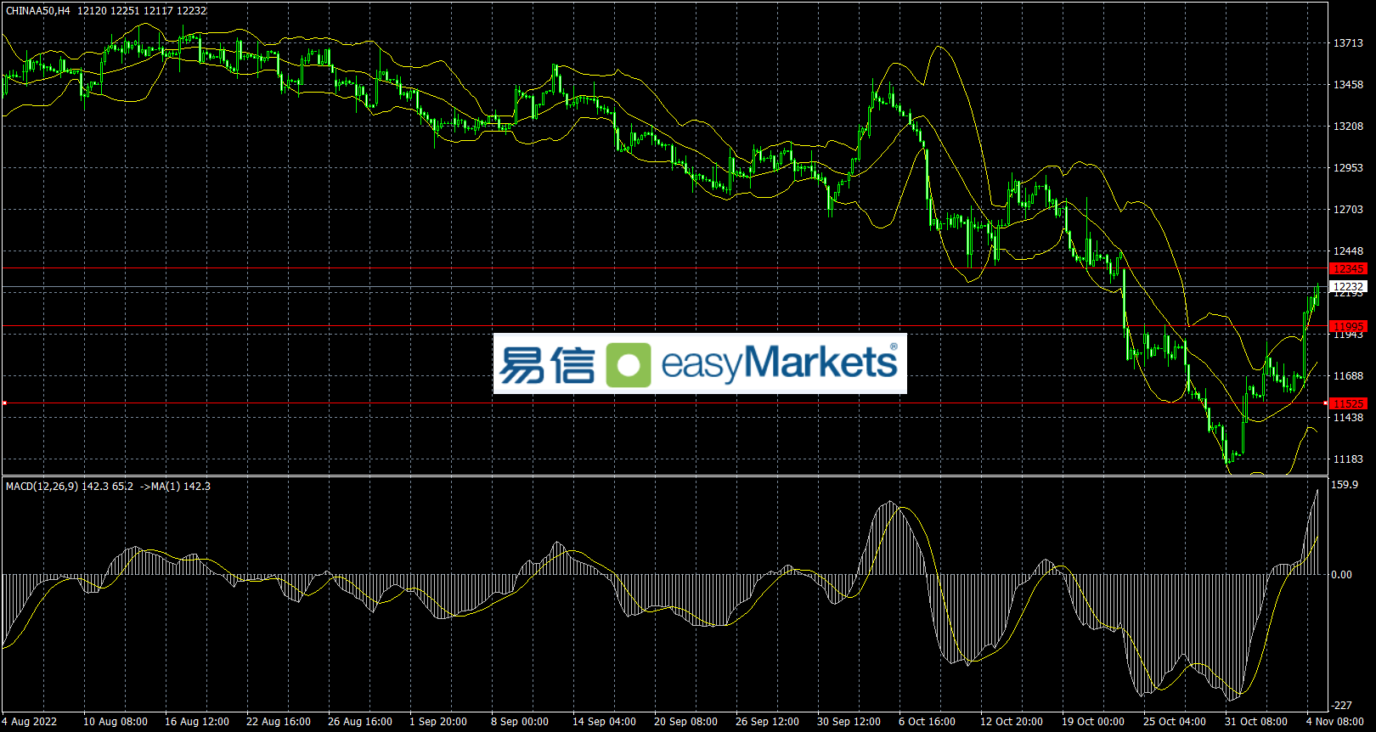Click the 31 Oct 08:00 time label
The width and height of the screenshot is (1376, 732).
(1256, 722)
